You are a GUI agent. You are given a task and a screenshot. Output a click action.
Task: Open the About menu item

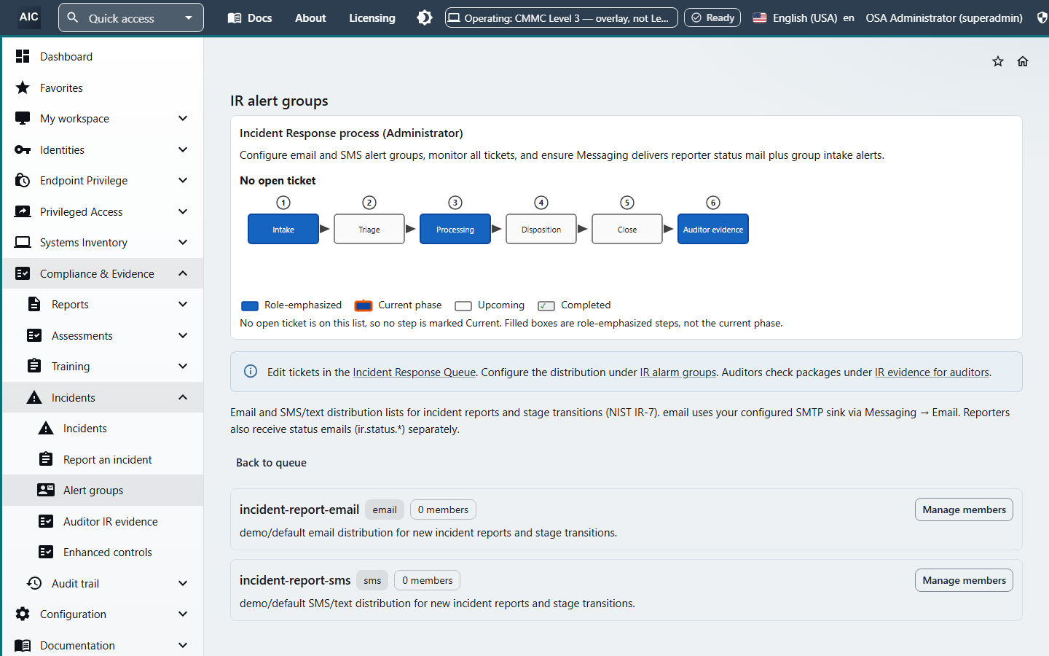[x=310, y=17]
